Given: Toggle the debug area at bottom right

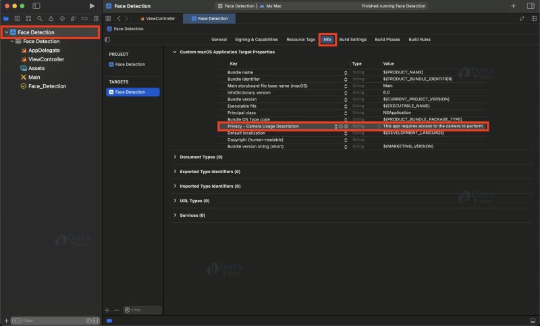Looking at the screenshot, I should 533,321.
